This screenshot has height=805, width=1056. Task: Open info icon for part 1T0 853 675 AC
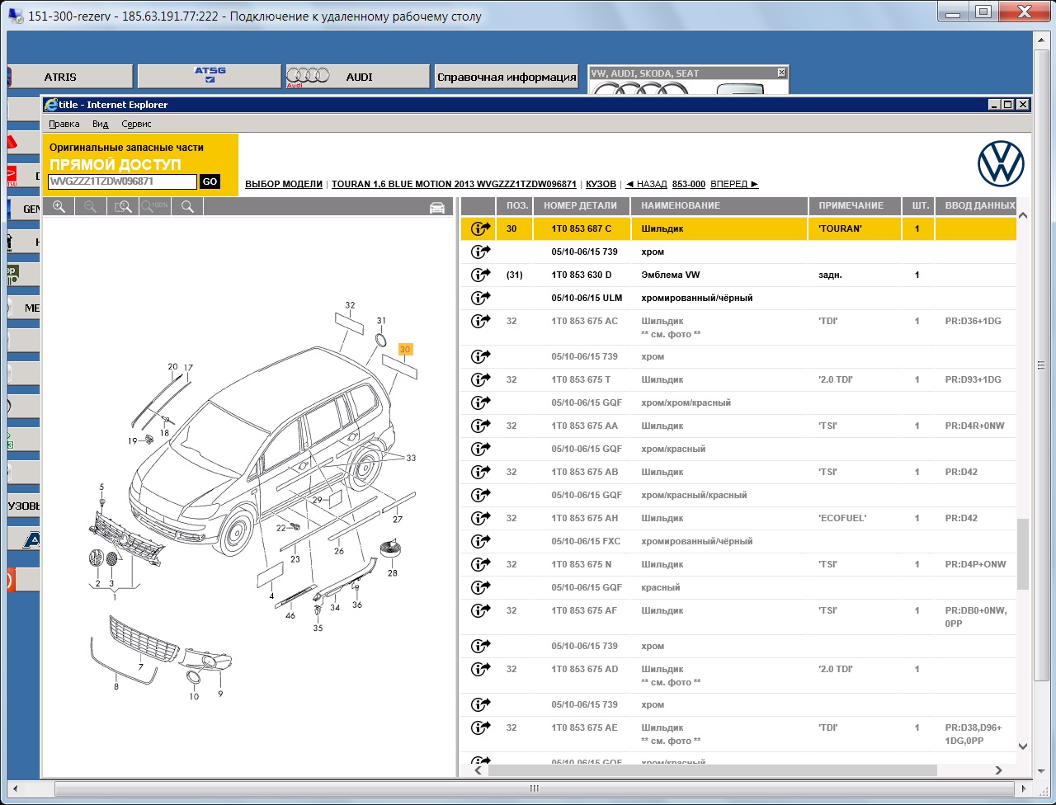pyautogui.click(x=480, y=321)
